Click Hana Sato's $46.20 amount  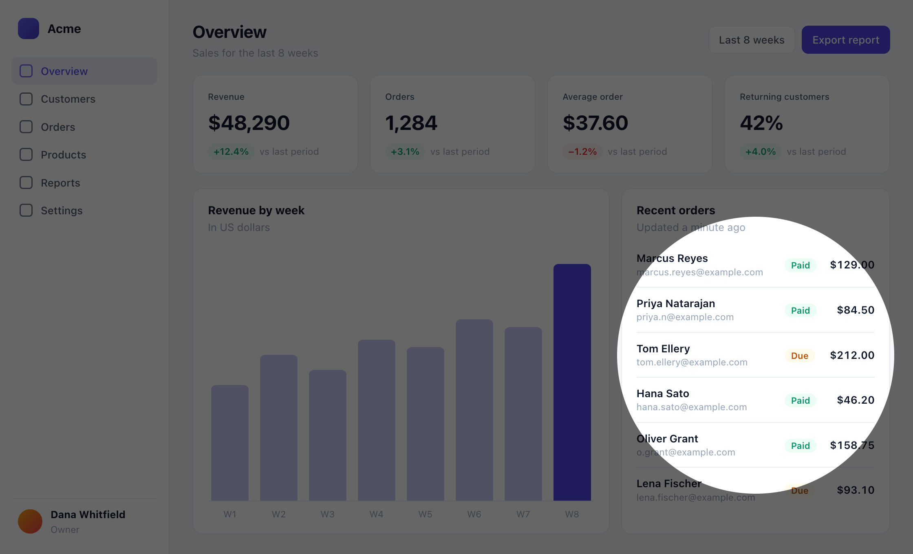tap(856, 400)
